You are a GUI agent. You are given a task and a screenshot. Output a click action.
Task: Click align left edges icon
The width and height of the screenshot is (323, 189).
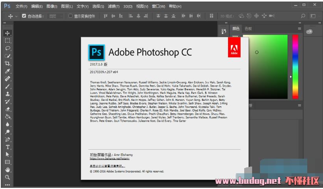tap(131, 16)
